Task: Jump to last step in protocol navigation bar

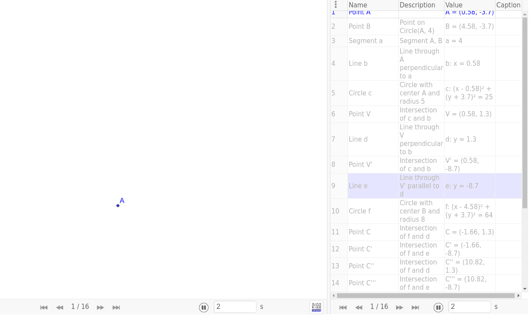Action: (x=415, y=308)
